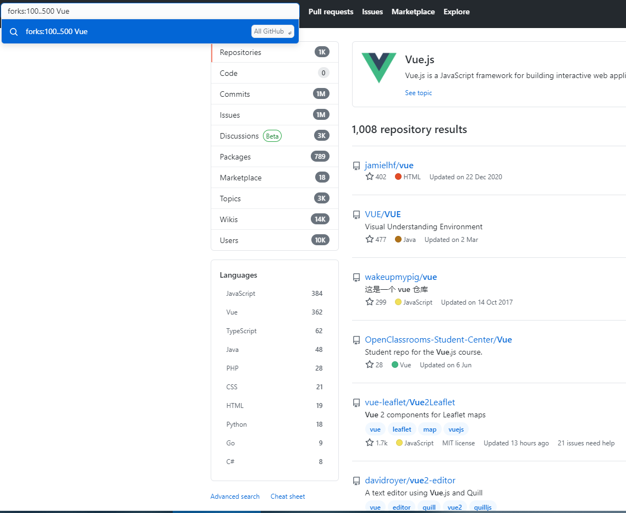Select Code results category
626x513 pixels.
[274, 73]
